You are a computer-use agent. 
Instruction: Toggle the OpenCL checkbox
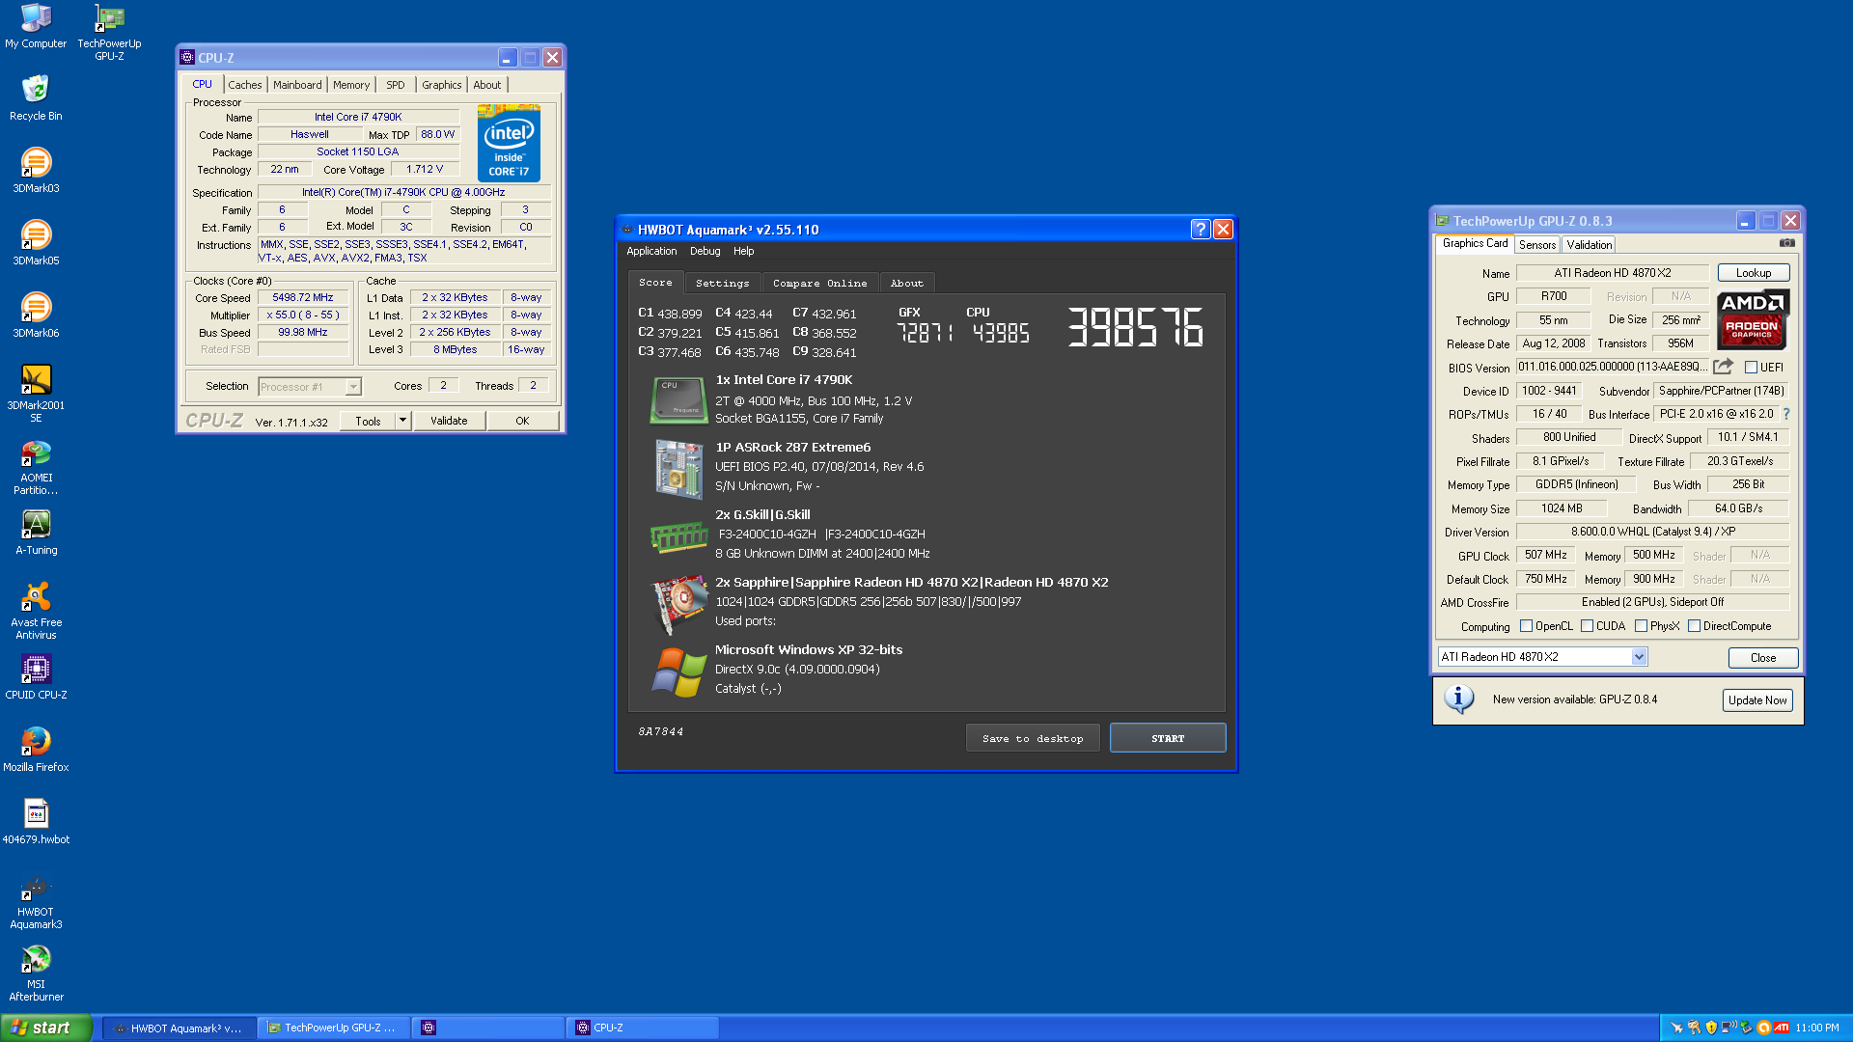(x=1526, y=626)
